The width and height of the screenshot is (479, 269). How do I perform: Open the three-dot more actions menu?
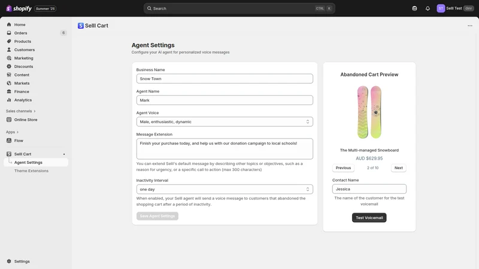pyautogui.click(x=470, y=26)
